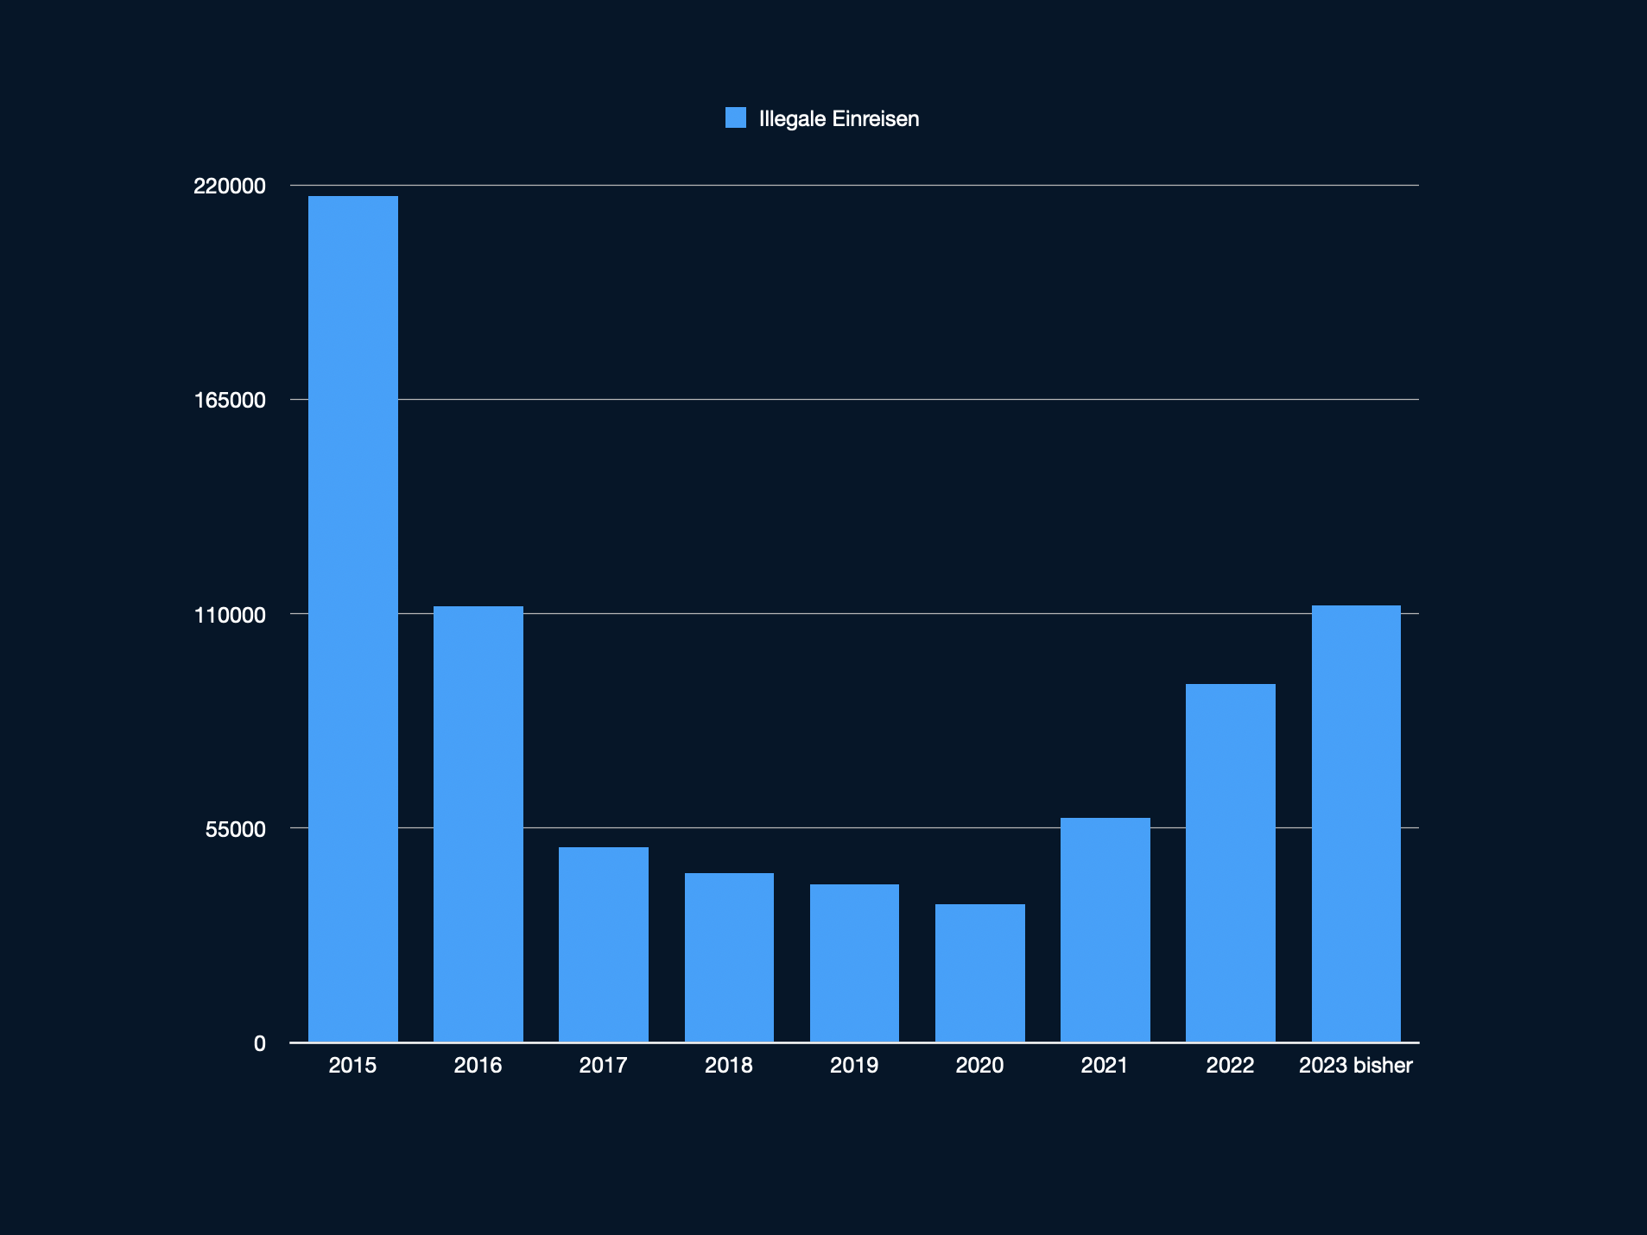
Task: Click the bar for year 2019
Action: pyautogui.click(x=854, y=962)
